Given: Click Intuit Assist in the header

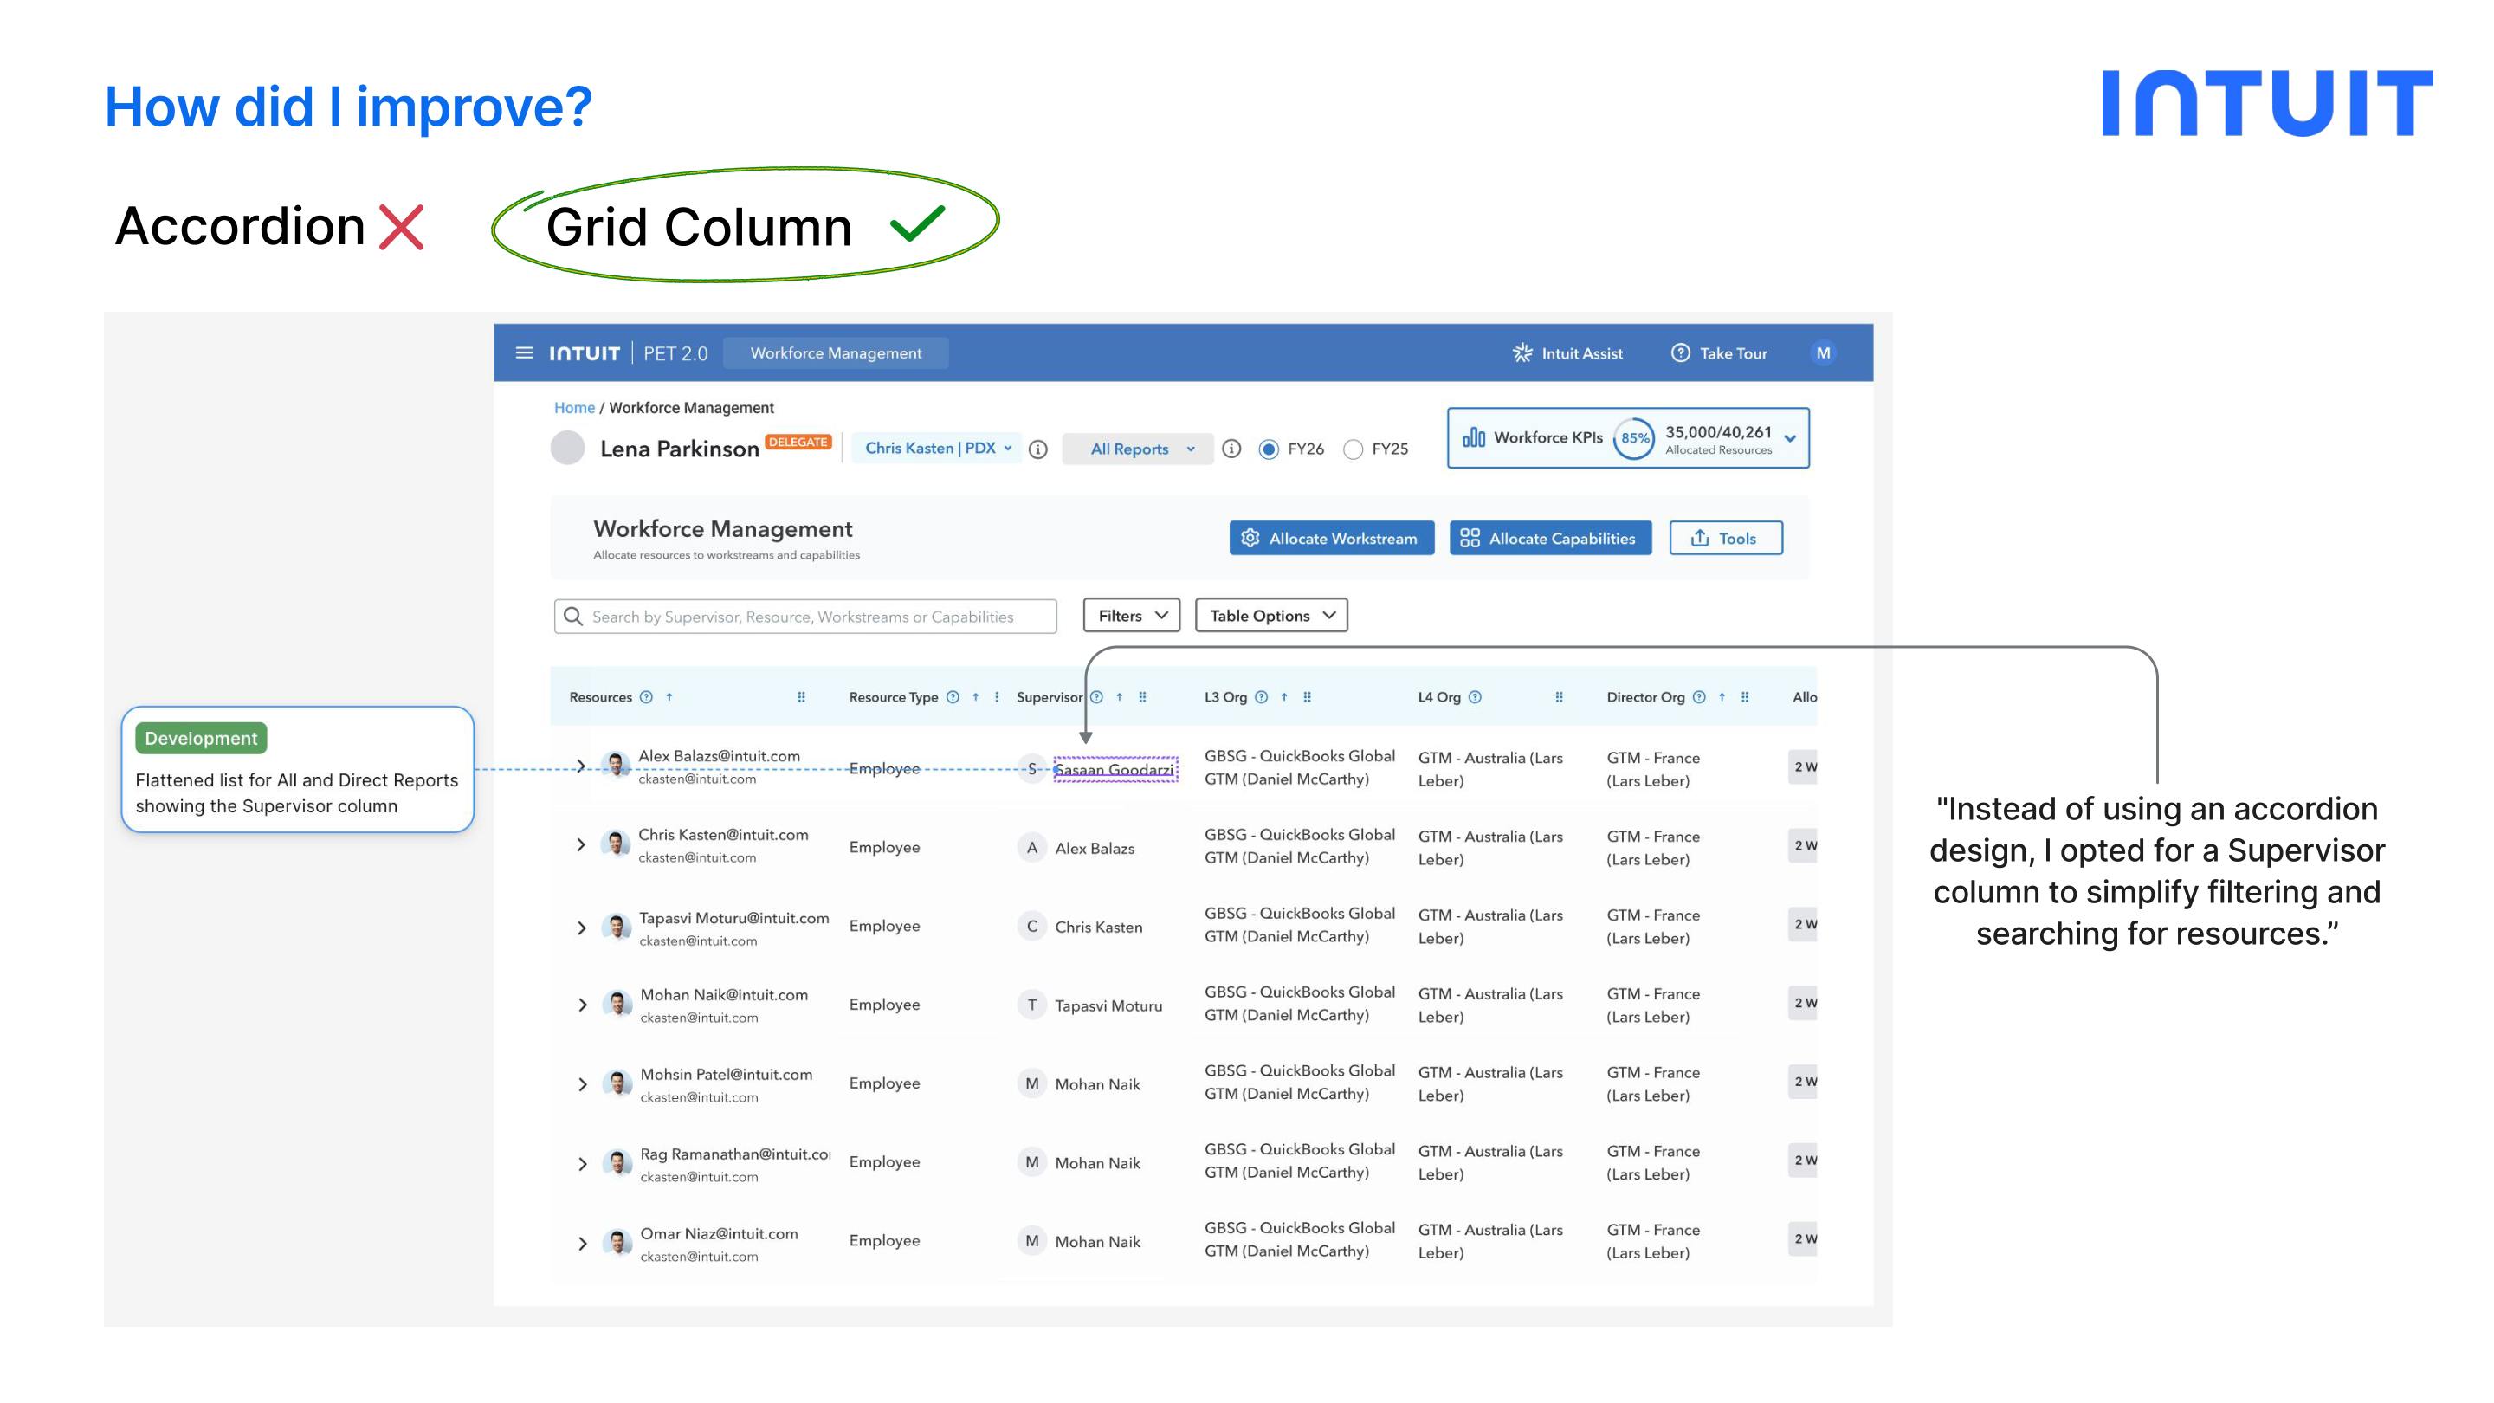Looking at the screenshot, I should pos(1567,353).
